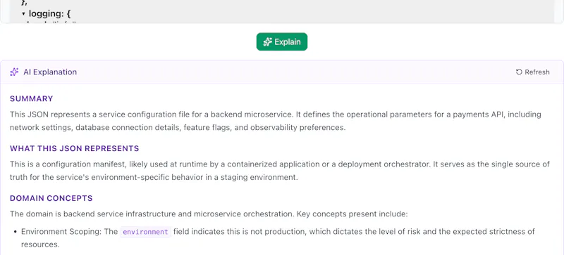Click the summary paragraph about payments API

pos(276,121)
